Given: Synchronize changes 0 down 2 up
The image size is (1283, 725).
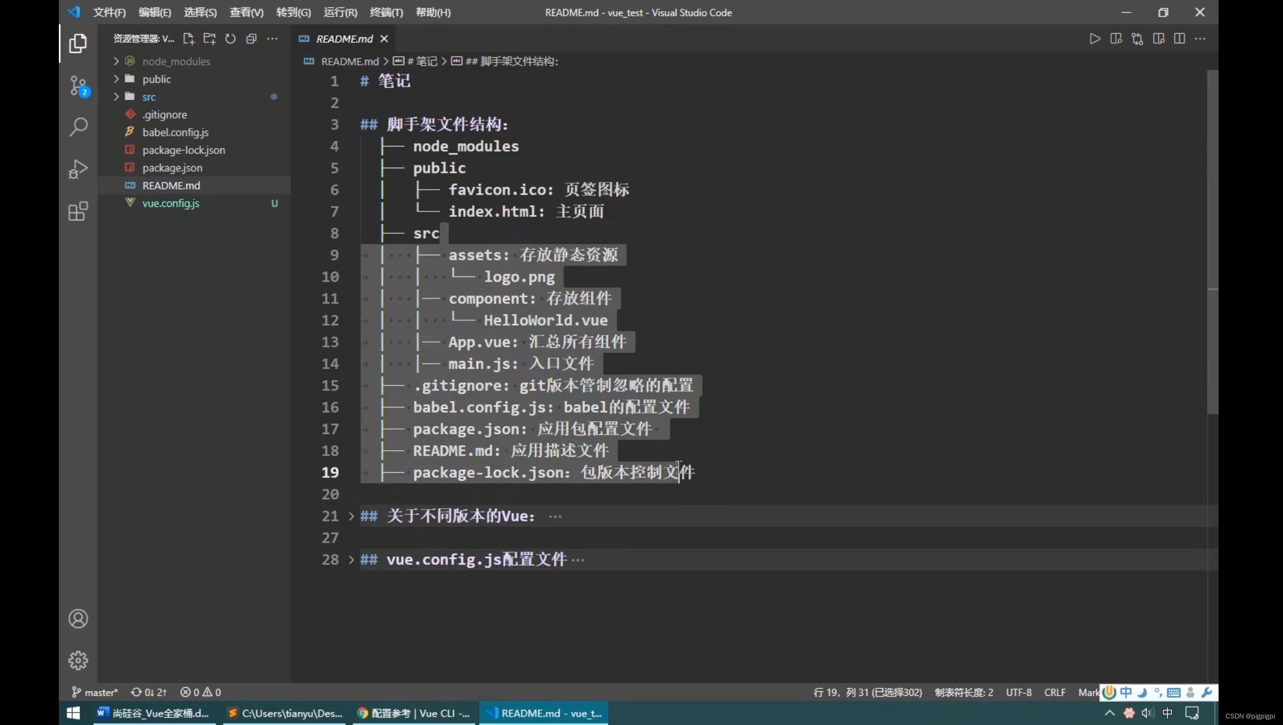Looking at the screenshot, I should pyautogui.click(x=148, y=692).
